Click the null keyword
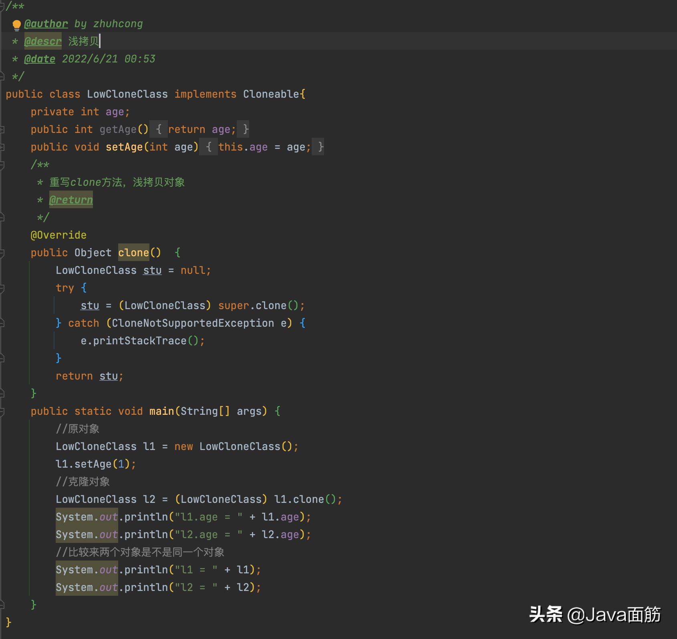Screen dimensions: 677x639 [x=193, y=270]
